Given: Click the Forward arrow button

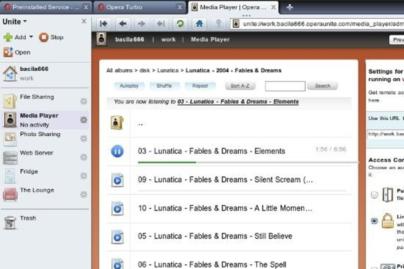Looking at the screenshot, I should (x=142, y=24).
